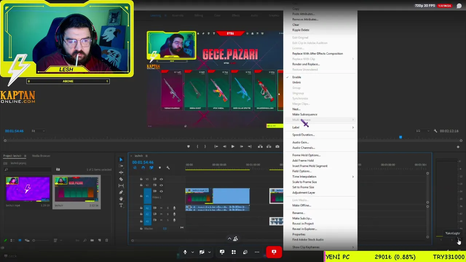Toggle the microphone in the call bar
The height and width of the screenshot is (262, 466).
pos(185,252)
